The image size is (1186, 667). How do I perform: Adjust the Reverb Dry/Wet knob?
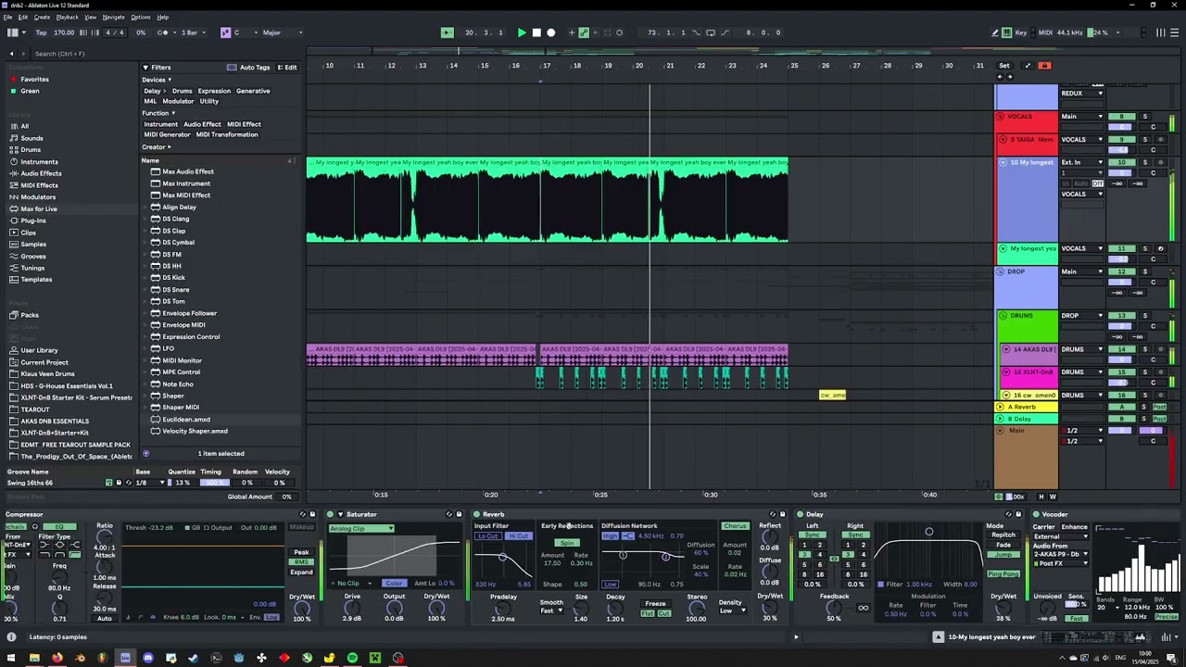(770, 610)
